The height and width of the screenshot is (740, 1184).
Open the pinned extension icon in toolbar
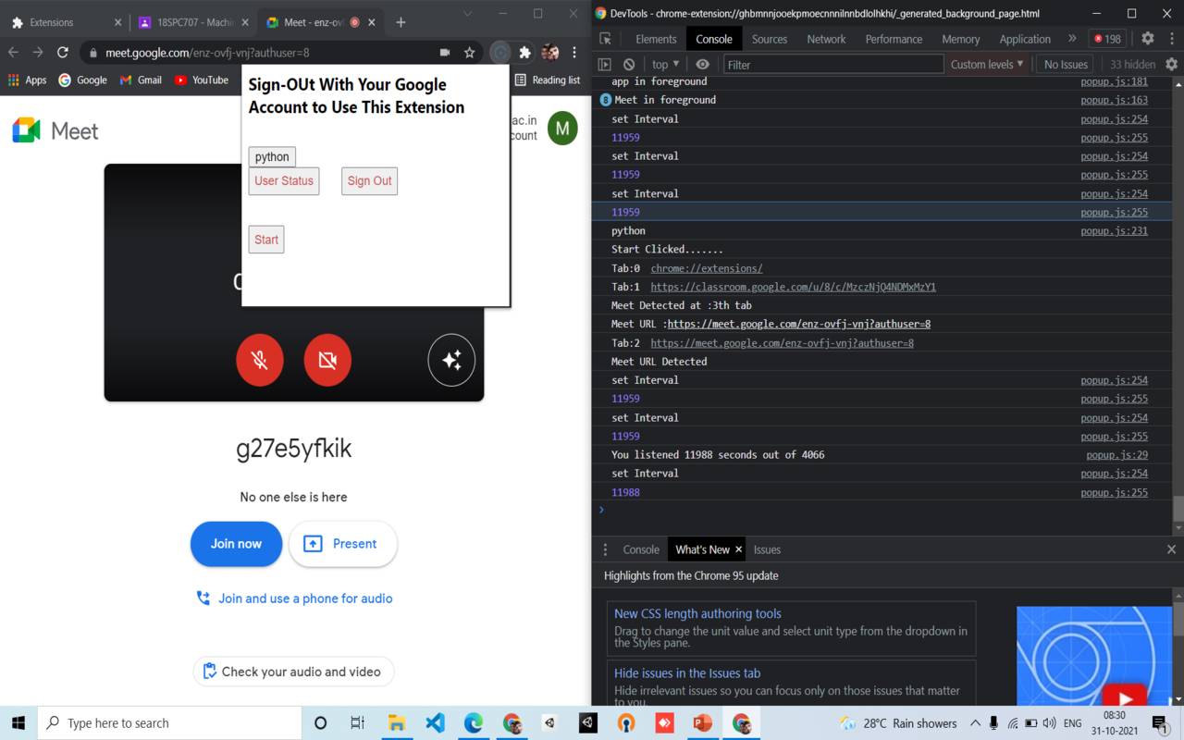coord(500,53)
